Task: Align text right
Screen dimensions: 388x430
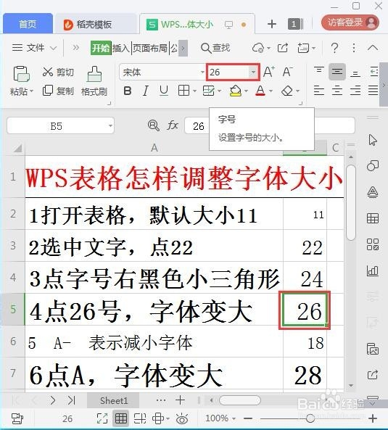Action: pyautogui.click(x=355, y=90)
